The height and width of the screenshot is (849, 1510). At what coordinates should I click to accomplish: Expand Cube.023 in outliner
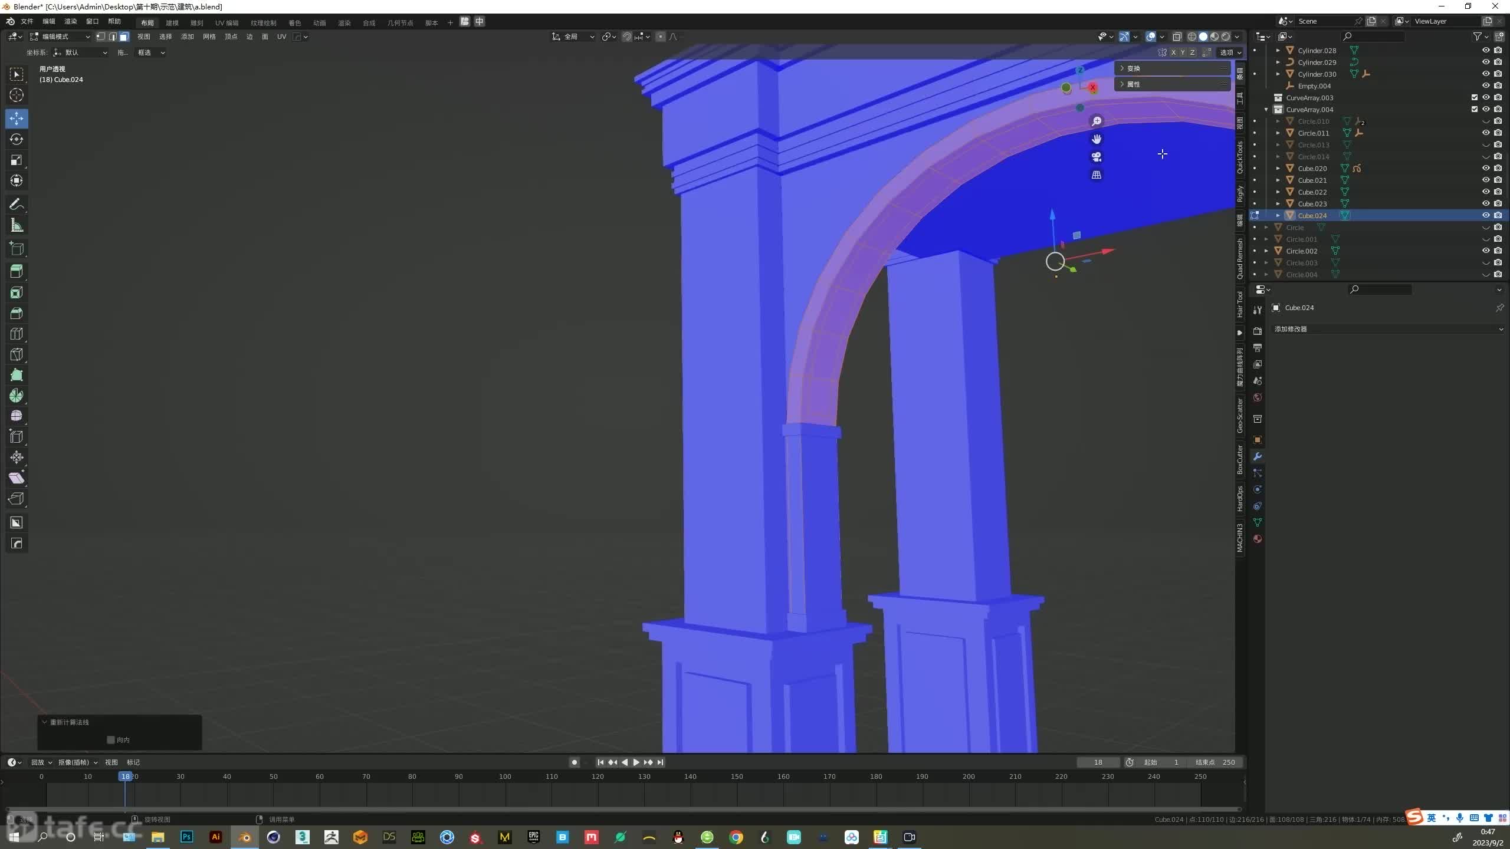tap(1278, 204)
